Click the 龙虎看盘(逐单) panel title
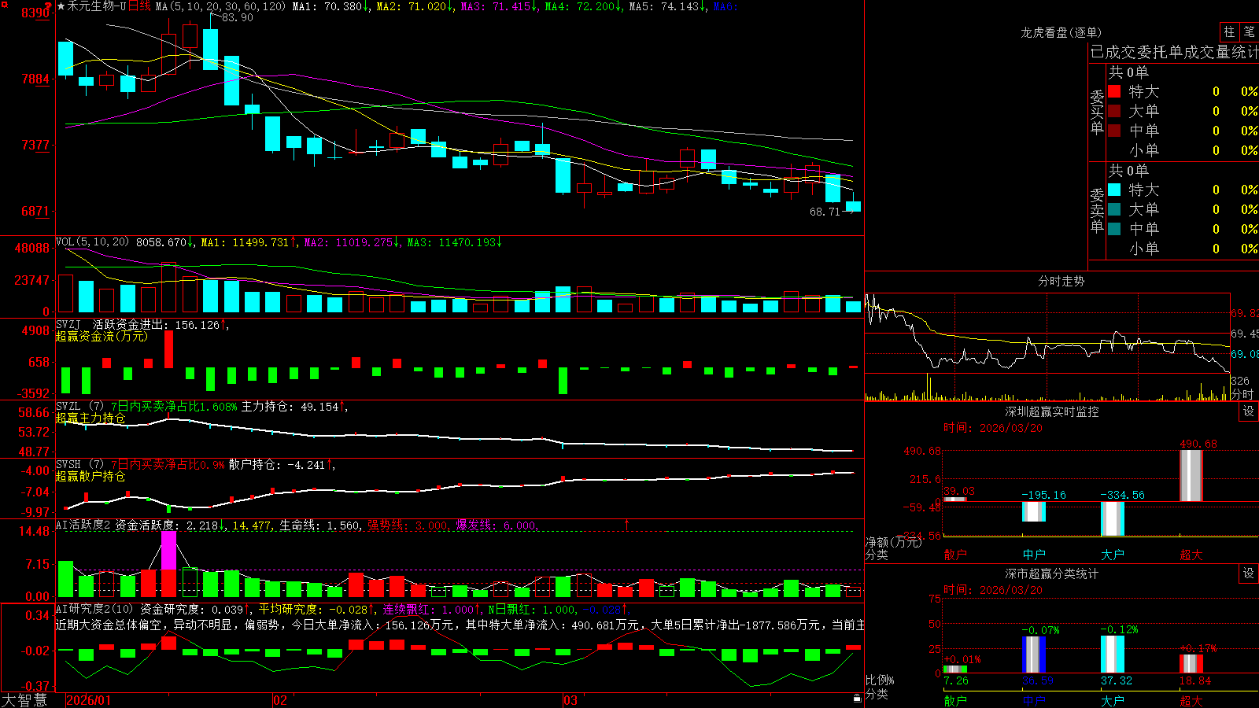The image size is (1259, 708). click(x=1061, y=32)
